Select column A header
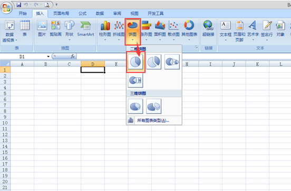 [22, 64]
